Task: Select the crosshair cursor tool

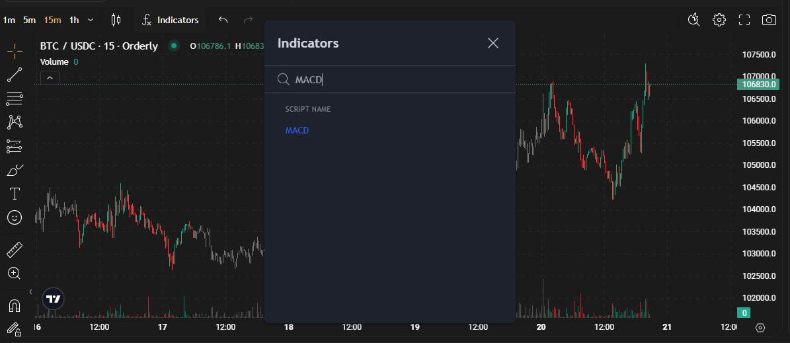Action: [15, 51]
